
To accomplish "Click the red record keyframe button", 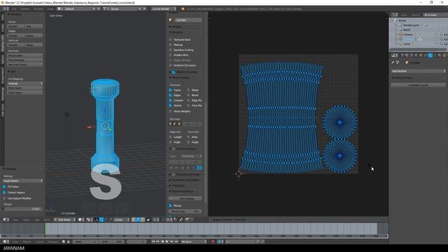I will pos(213,241).
